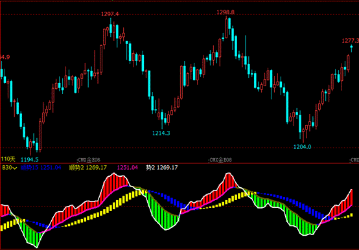Open the B30 indicator dropdown chevron
Viewport: 359px width, 250px height.
15,168
